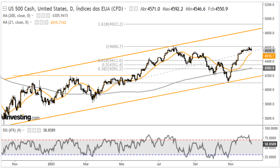This screenshot has width=280, height=168.
Task: Click the RSI (IFR) (9) legend label
Action: [x=12, y=130]
